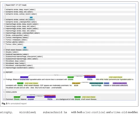Screen dimensions: 139x114
Task: Click the time:old tag above capitalised 'Chronic' in Comment
Action: [17, 97]
